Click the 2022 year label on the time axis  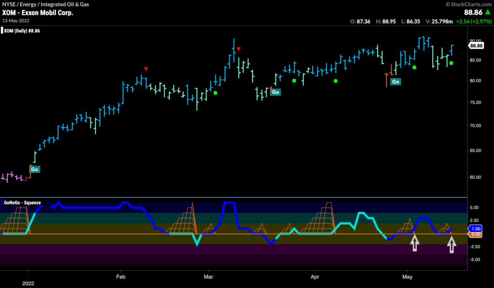click(28, 284)
